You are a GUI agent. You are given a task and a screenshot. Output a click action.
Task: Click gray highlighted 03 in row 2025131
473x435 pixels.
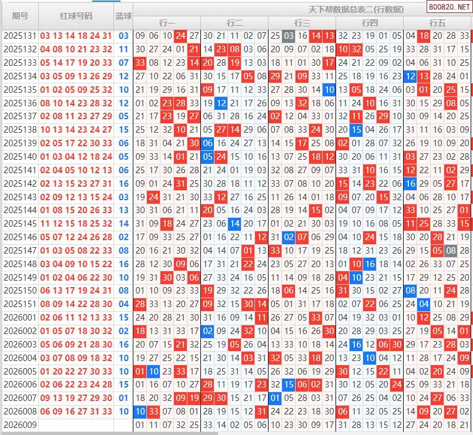[x=288, y=36]
